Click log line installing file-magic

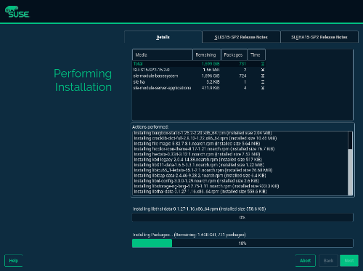click(197, 144)
